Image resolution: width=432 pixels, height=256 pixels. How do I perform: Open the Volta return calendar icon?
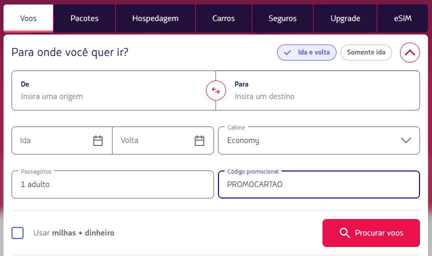[199, 140]
